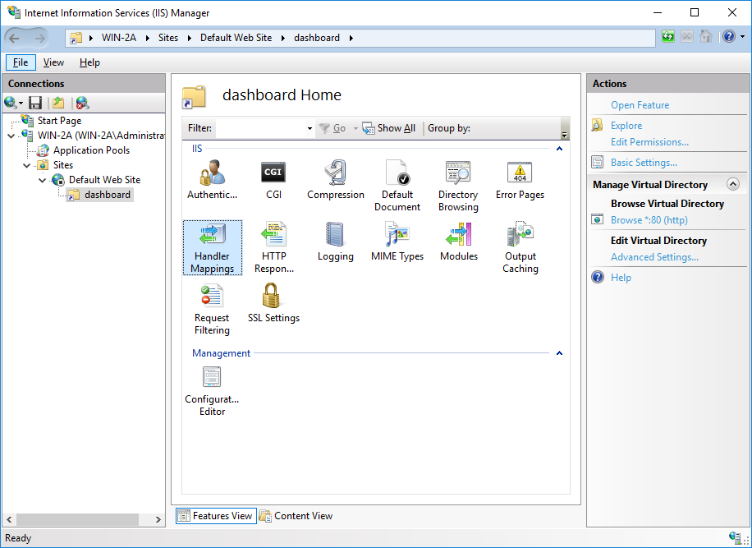Open the Authentication feature icon

(212, 174)
